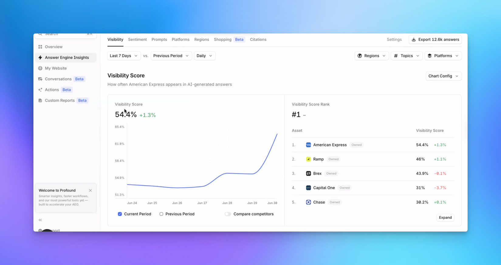Switch to the Sentiment tab
The width and height of the screenshot is (501, 265).
[x=137, y=40]
